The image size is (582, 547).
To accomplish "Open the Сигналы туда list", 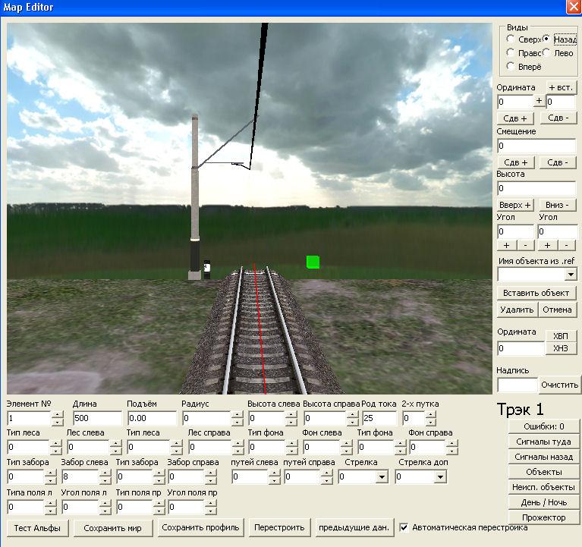I will coord(545,442).
